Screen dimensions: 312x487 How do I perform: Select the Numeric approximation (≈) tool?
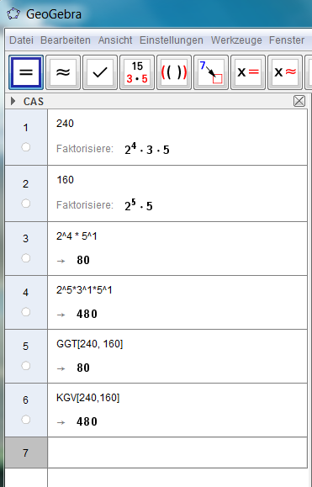coord(63,72)
